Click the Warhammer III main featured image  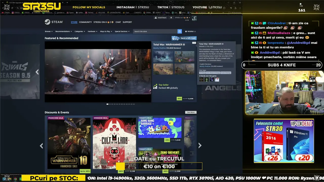click(98, 72)
